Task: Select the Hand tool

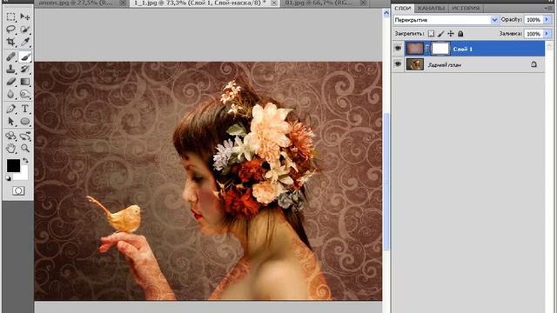Action: click(x=10, y=149)
